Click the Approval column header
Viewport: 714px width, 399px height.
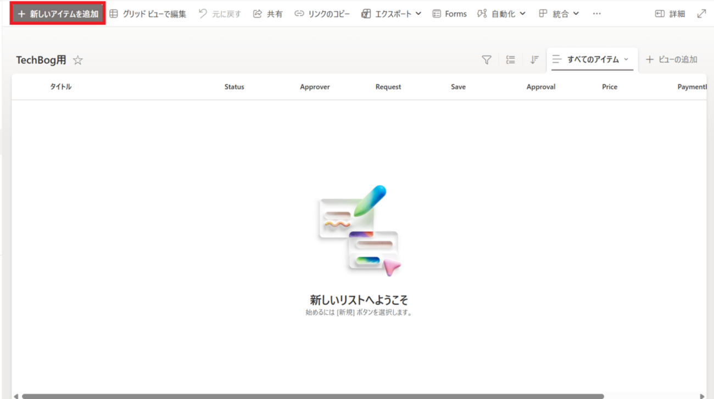coord(541,87)
